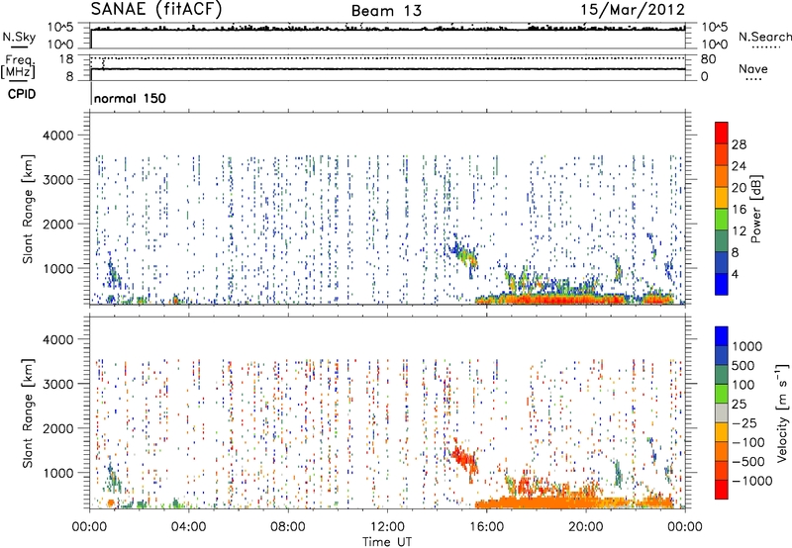
Task: Click the Time UT axis label
Action: click(387, 542)
